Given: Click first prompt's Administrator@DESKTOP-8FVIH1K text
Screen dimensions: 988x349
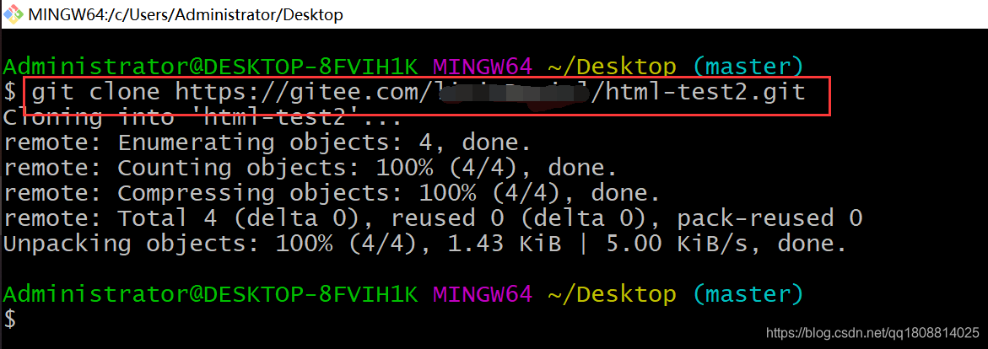Looking at the screenshot, I should click(x=210, y=67).
